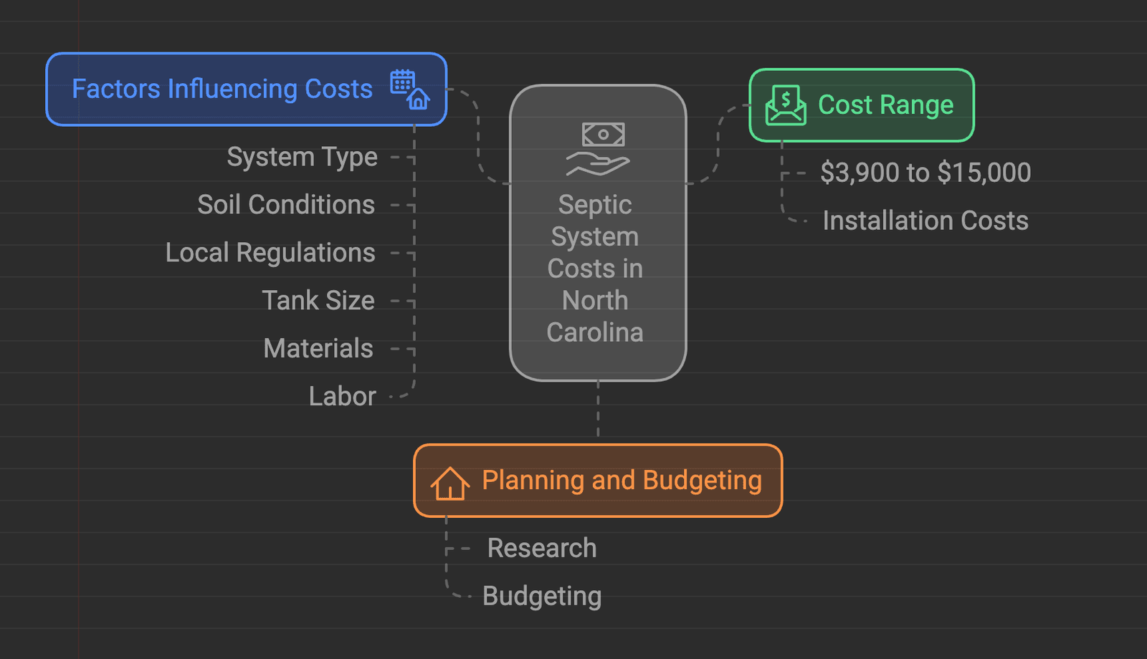The height and width of the screenshot is (659, 1147).
Task: Click the $3,900 to $15,000 value
Action: click(925, 172)
